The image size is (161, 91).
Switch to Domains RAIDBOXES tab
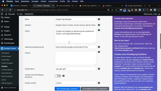point(21,6)
